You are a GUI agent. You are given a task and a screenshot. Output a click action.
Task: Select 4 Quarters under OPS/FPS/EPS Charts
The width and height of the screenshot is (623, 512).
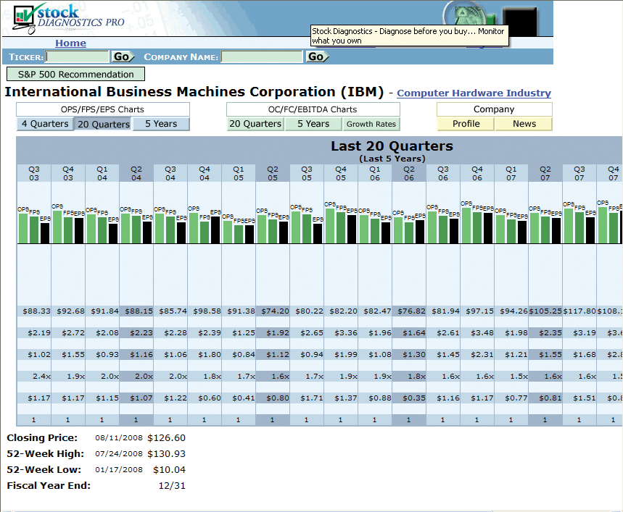coord(45,124)
